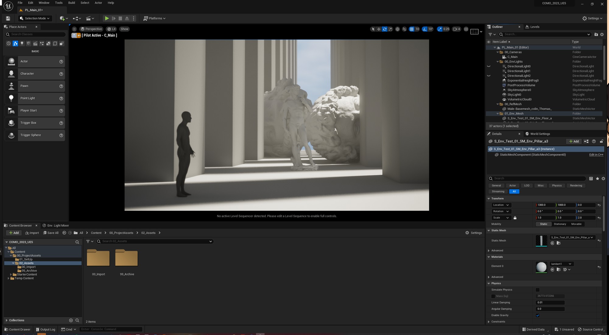Viewport: 609px width, 335px height.
Task: Select Recently Placed clock category
Action: (x=9, y=44)
